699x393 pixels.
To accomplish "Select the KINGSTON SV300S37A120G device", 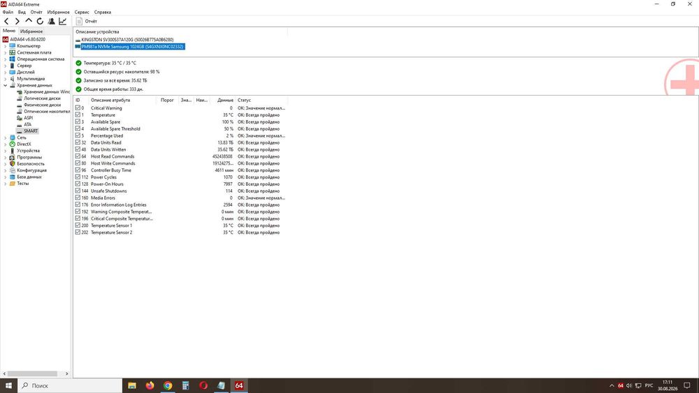I will (127, 40).
